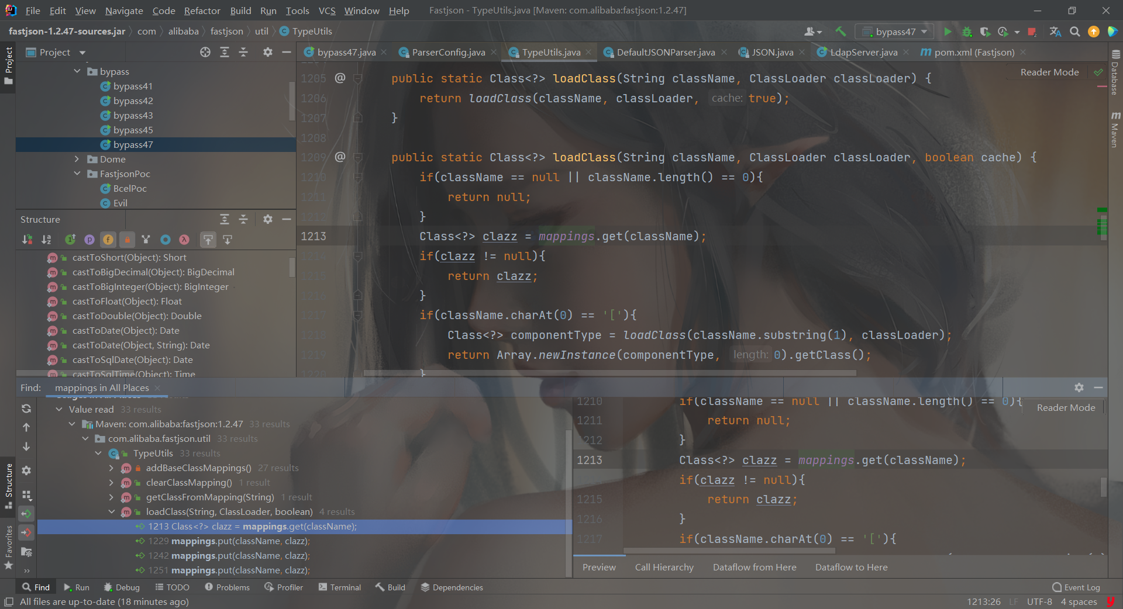Open Find panel settings gear on left strip
1123x609 pixels.
[x=26, y=470]
